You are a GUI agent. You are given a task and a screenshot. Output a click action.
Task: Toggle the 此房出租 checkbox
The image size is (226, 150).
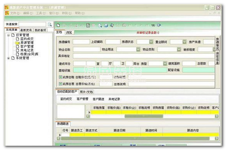coord(60,77)
